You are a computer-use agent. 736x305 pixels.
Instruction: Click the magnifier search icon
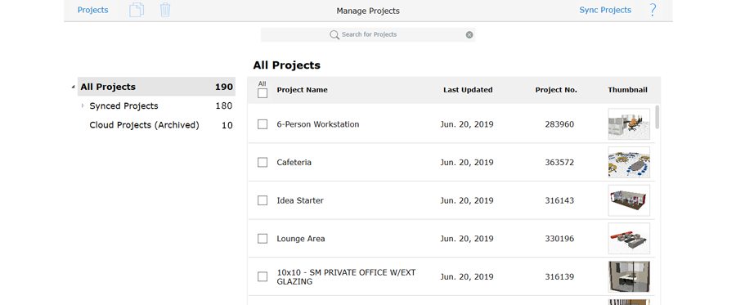click(x=334, y=34)
